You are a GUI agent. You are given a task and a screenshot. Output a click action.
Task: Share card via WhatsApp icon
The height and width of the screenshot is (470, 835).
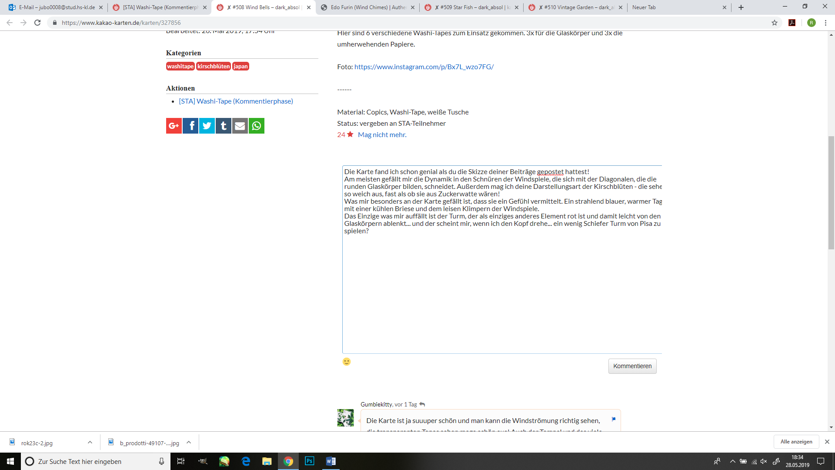257,126
